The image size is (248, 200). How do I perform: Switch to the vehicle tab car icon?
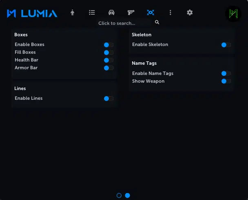pyautogui.click(x=111, y=13)
